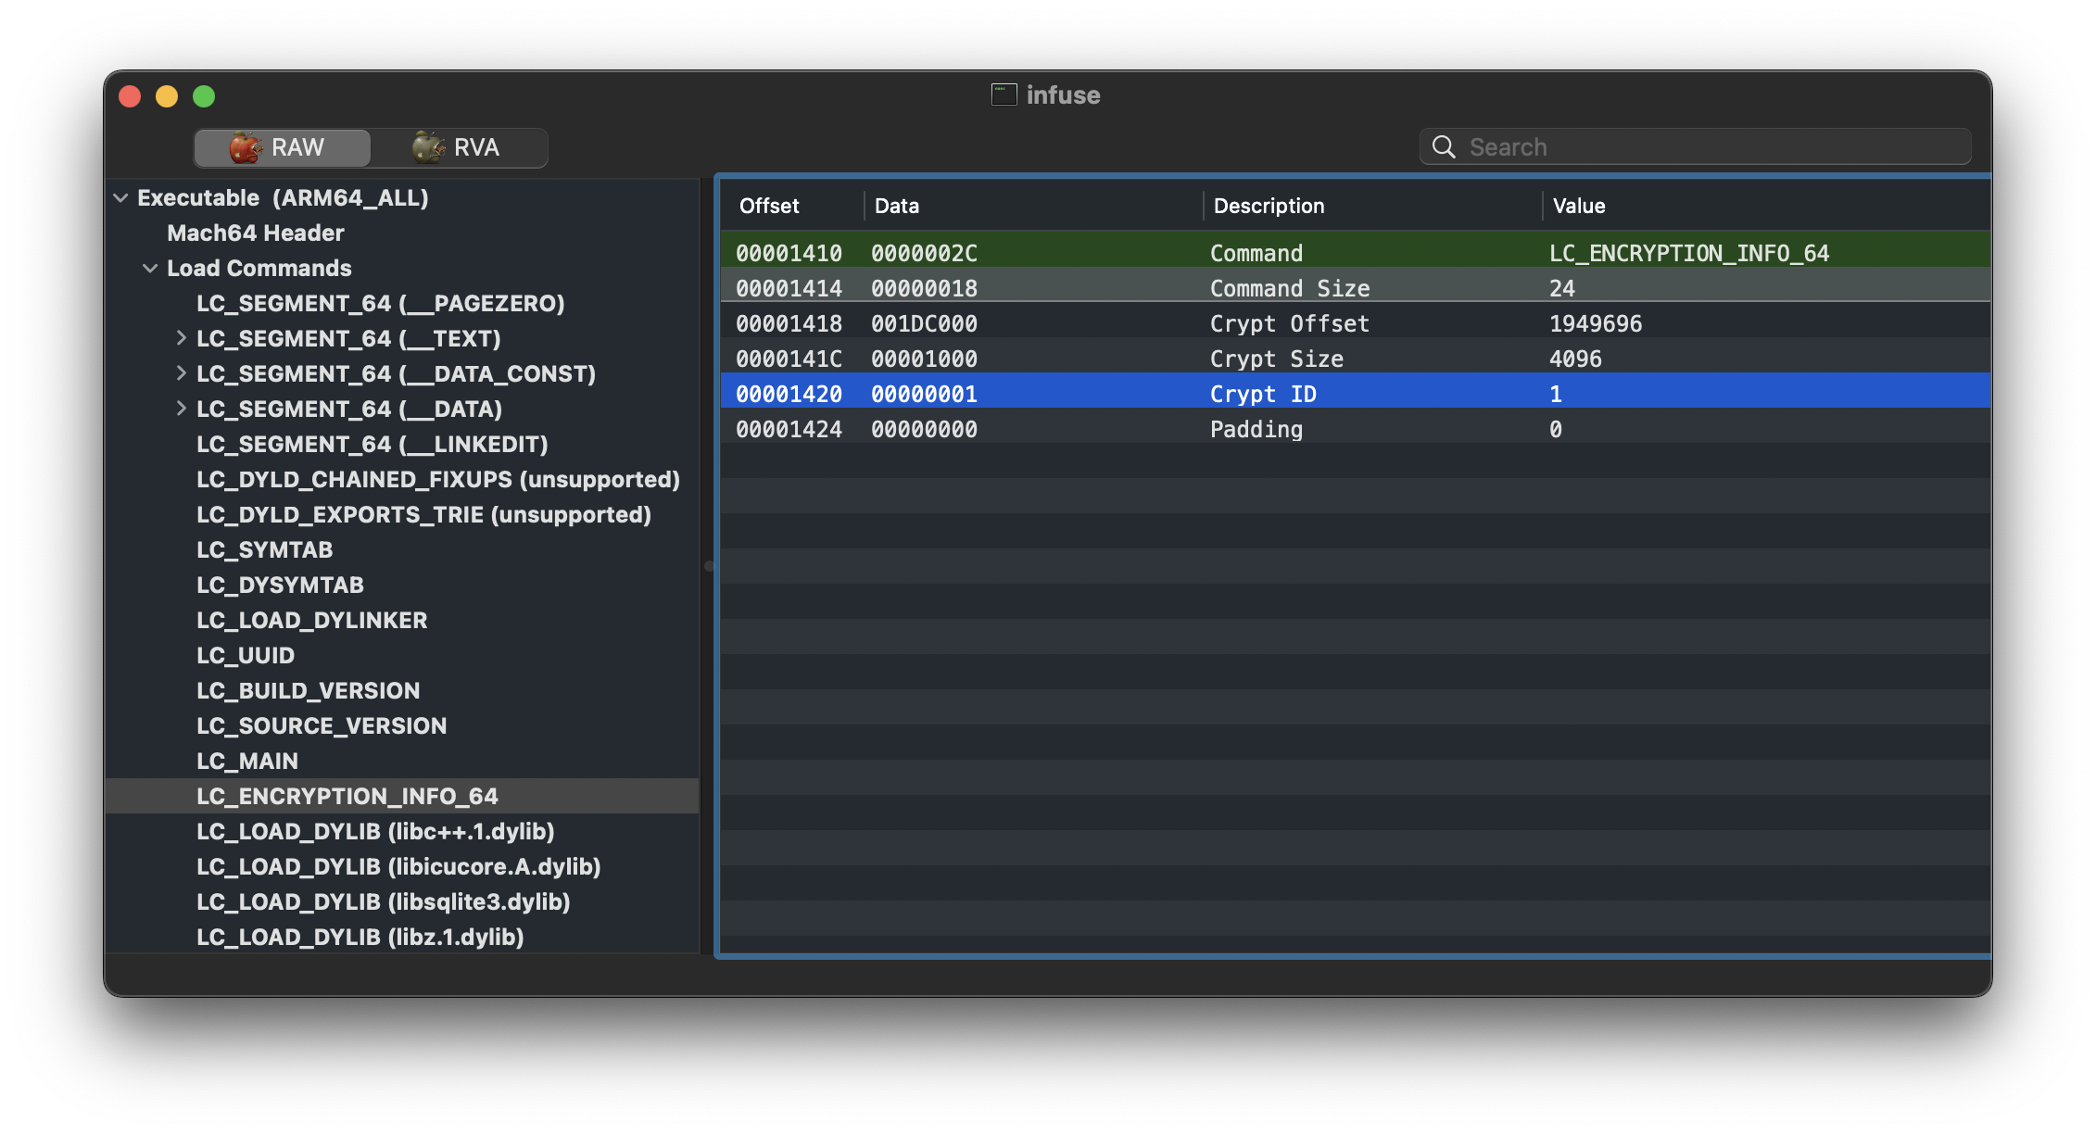Open the LC_SOURCE_VERSION command

click(x=321, y=725)
